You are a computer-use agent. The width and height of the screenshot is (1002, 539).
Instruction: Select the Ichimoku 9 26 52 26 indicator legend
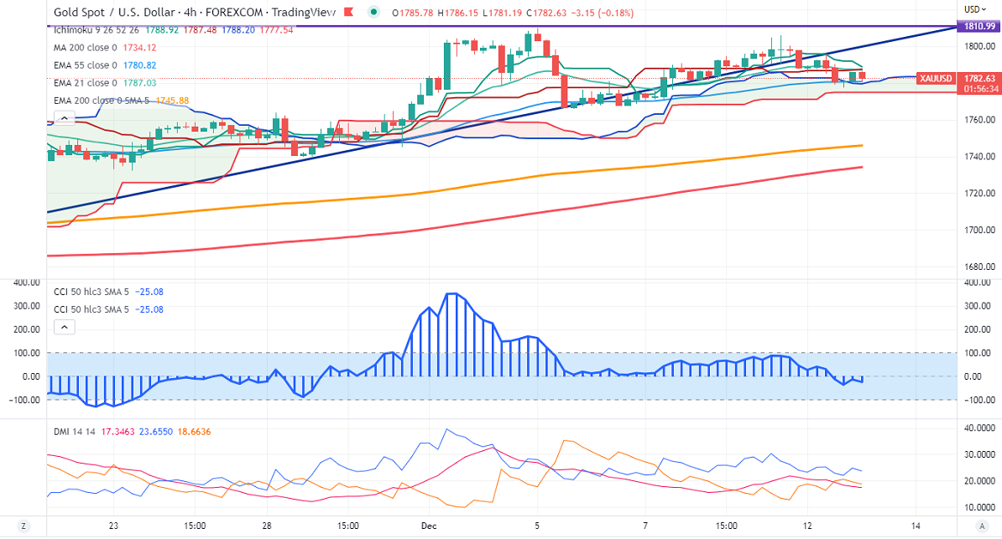point(97,30)
